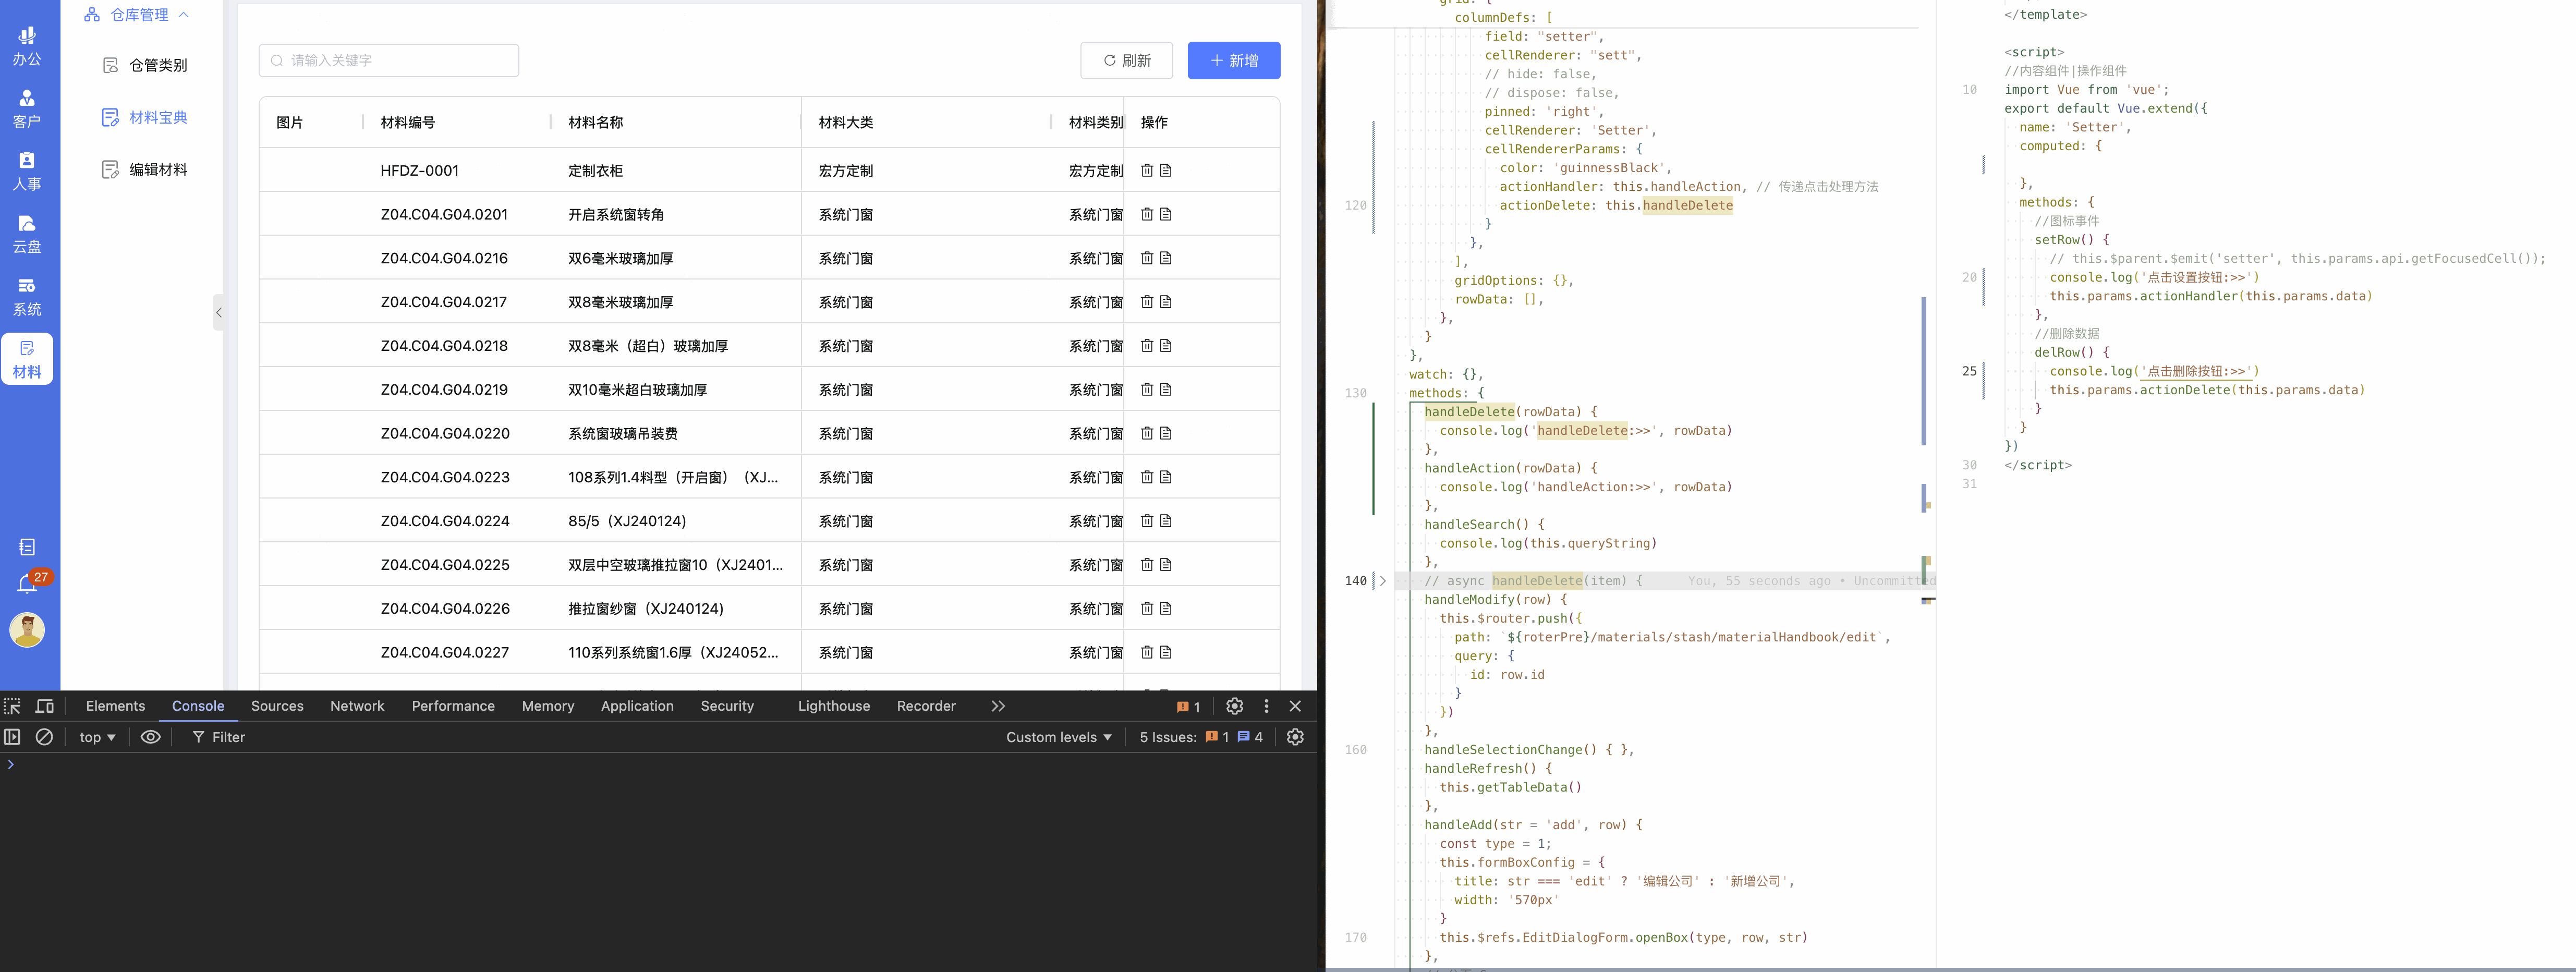2576x972 pixels.
Task: Toggle the console sidebar panel
Action: pyautogui.click(x=12, y=737)
